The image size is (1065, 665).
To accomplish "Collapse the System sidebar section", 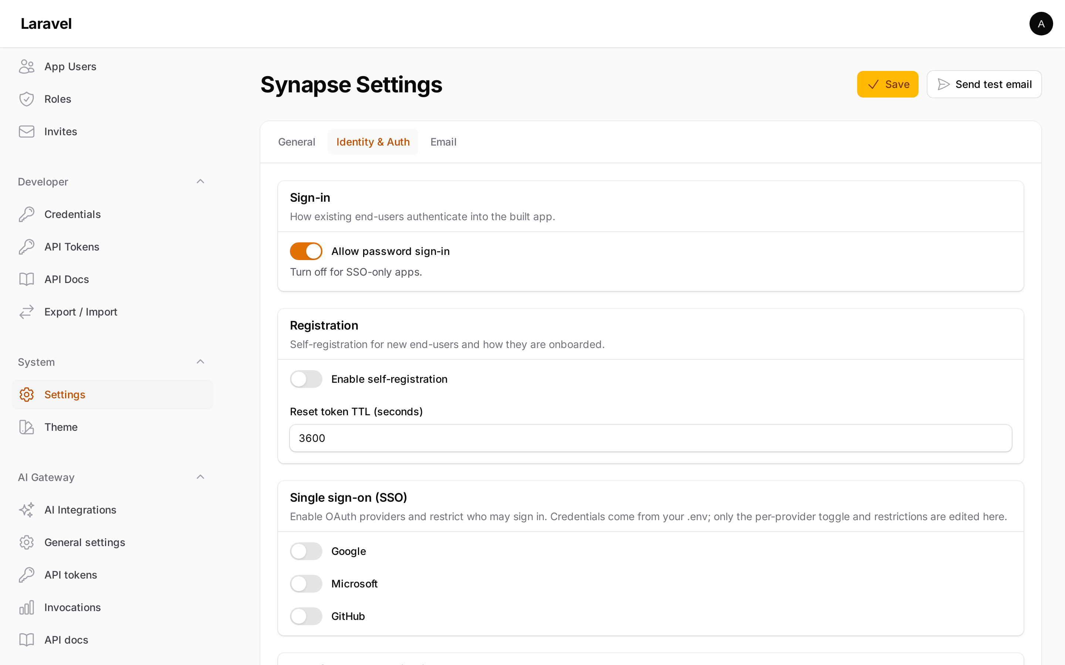I will click(200, 362).
